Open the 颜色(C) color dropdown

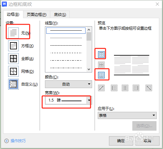pyautogui.click(x=68, y=84)
